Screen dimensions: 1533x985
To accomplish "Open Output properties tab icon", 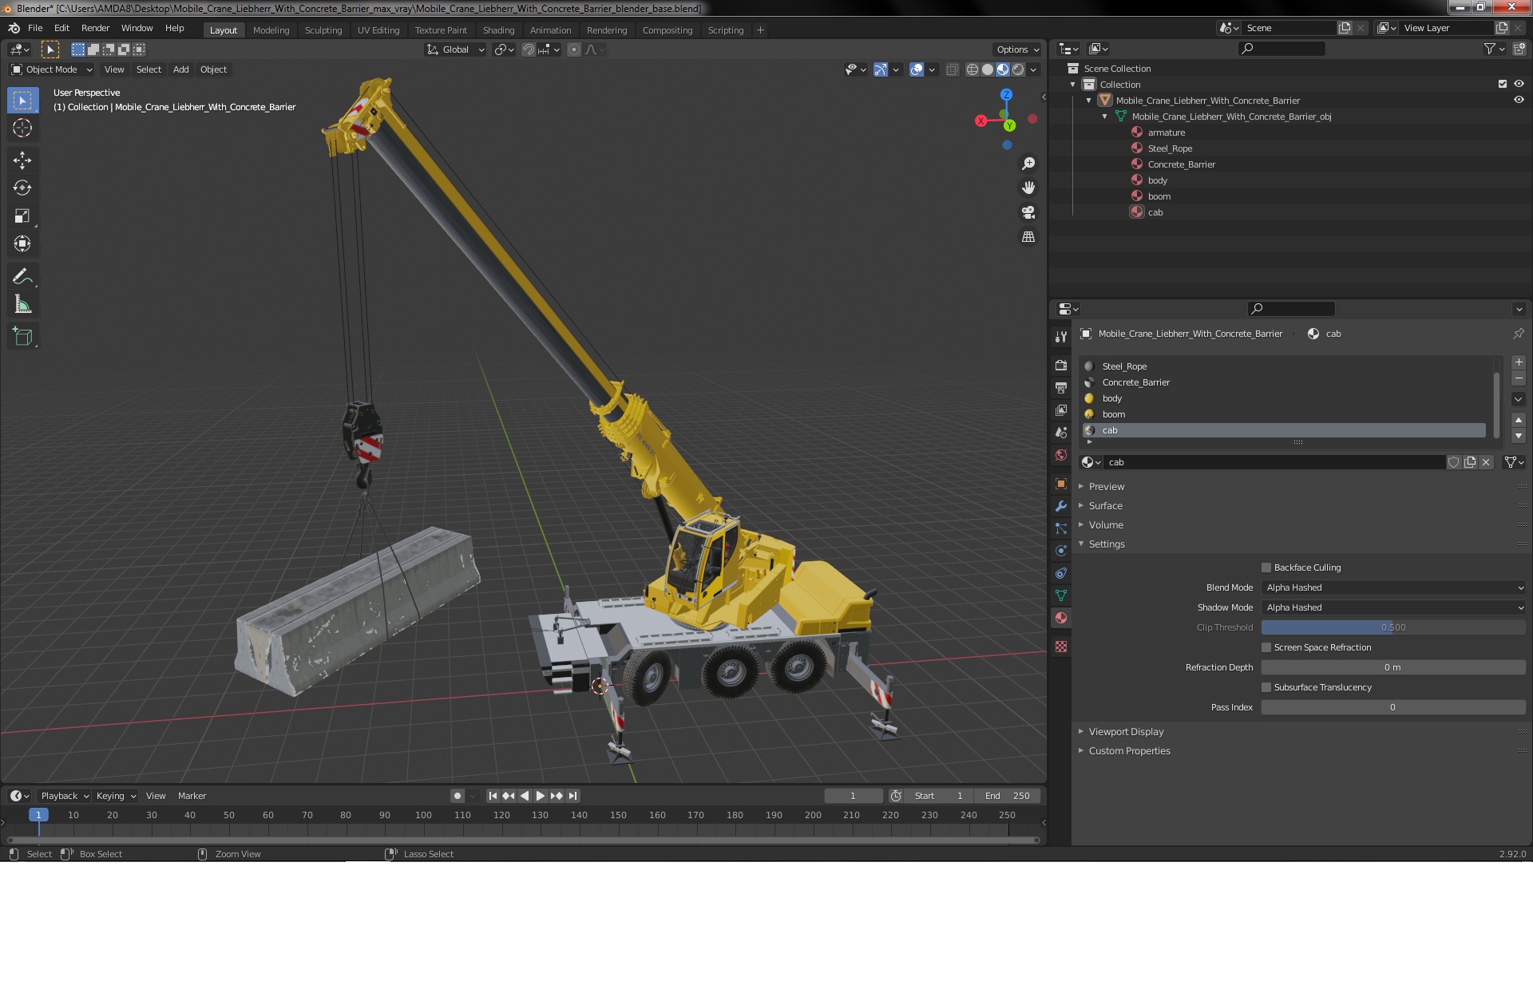I will click(x=1061, y=387).
